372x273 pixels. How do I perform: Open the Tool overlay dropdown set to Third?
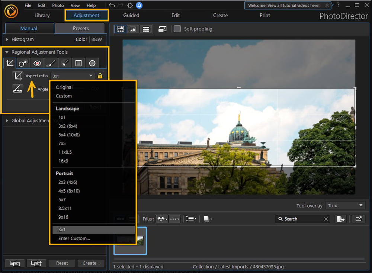pos(345,205)
